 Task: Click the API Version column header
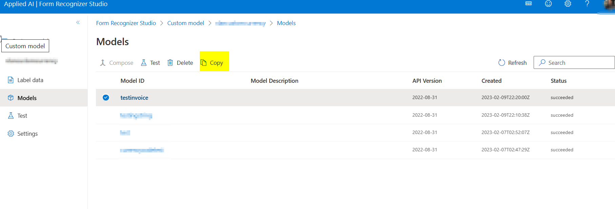click(x=427, y=81)
